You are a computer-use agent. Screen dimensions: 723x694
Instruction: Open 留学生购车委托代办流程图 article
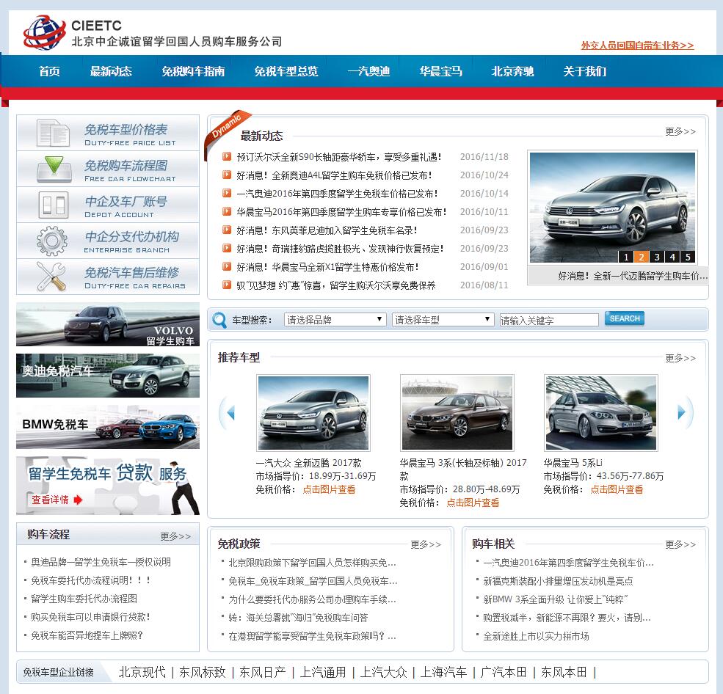click(84, 599)
